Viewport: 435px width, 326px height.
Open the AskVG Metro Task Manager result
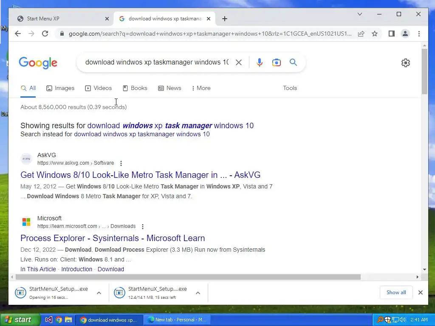click(140, 175)
